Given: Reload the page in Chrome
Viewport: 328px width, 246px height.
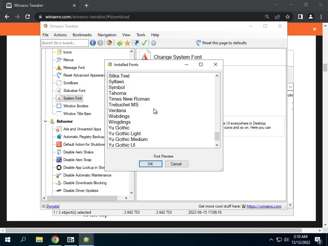Looking at the screenshot, I should point(28,17).
